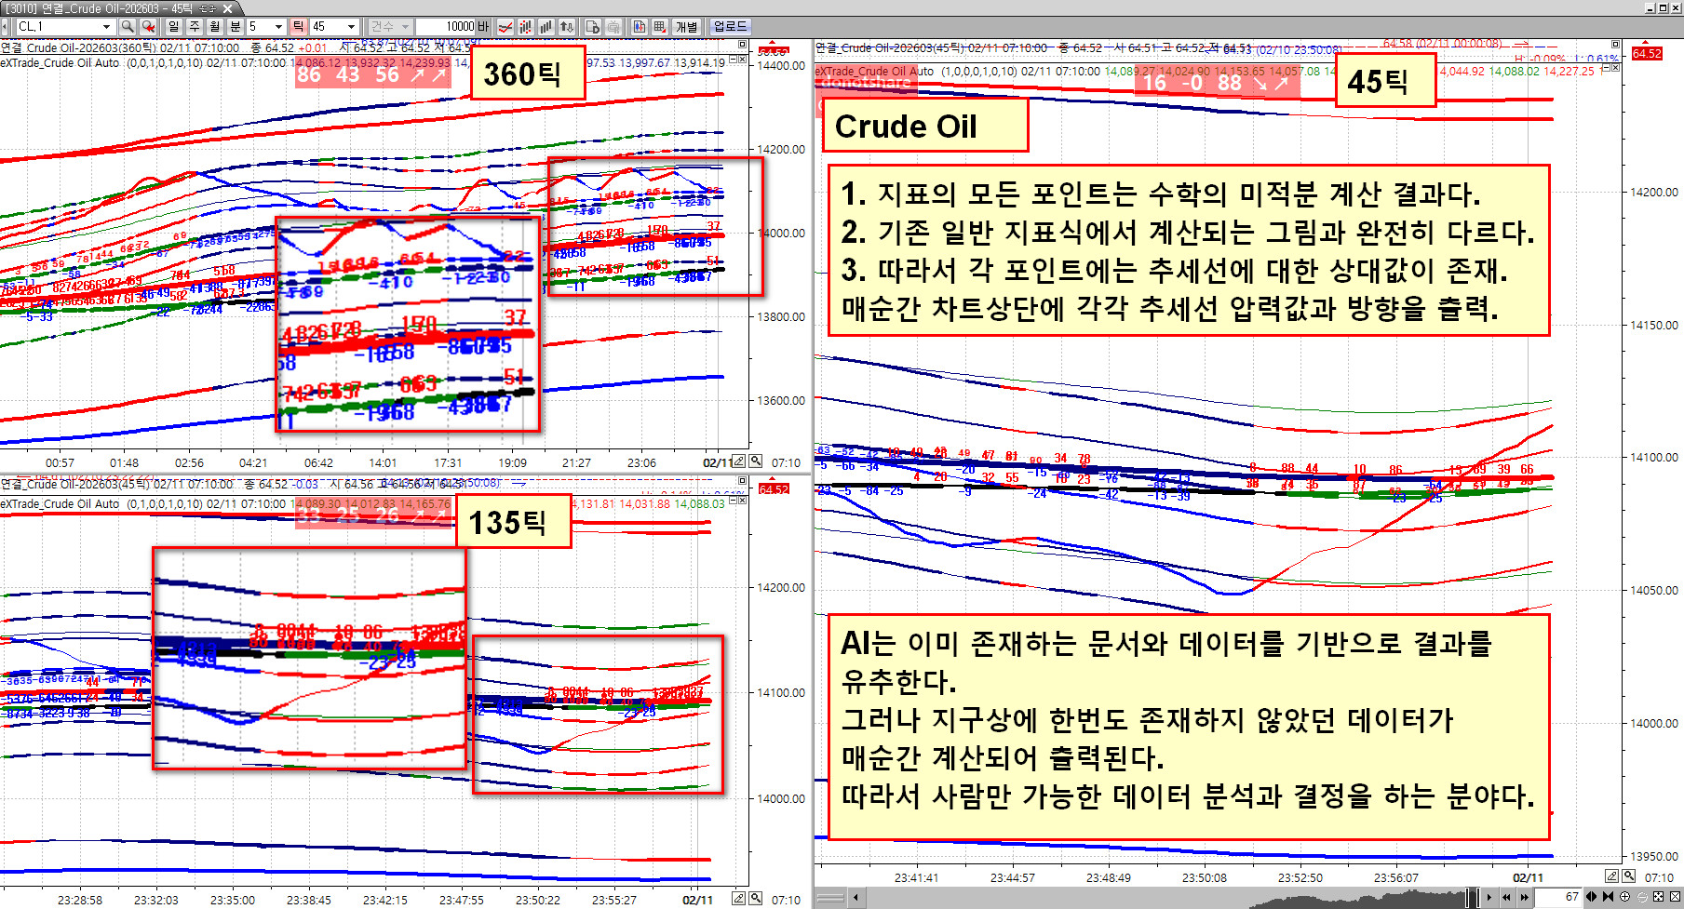Click the document save icon in toolbar
The image size is (1684, 909).
[x=592, y=26]
